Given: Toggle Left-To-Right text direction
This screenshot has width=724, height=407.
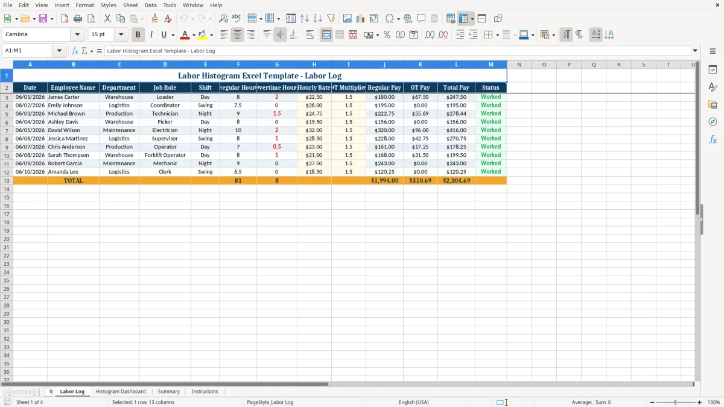Looking at the screenshot, I should coord(566,35).
